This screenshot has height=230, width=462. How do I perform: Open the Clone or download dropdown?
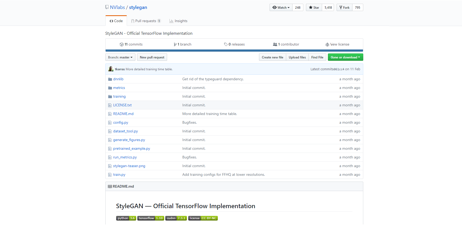(x=345, y=57)
